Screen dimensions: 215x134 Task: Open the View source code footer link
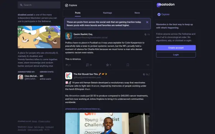(35, 130)
